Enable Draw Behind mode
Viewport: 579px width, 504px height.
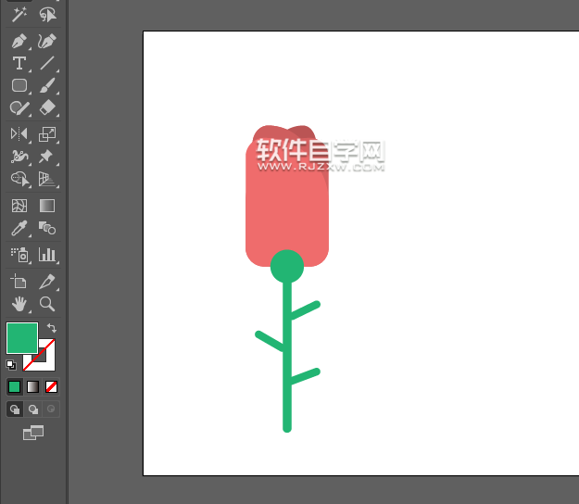coord(33,409)
